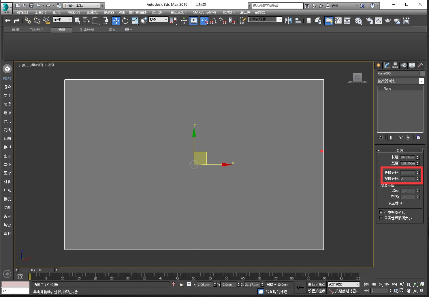
Task: Click the time slider 0 / 100
Action: click(36, 270)
